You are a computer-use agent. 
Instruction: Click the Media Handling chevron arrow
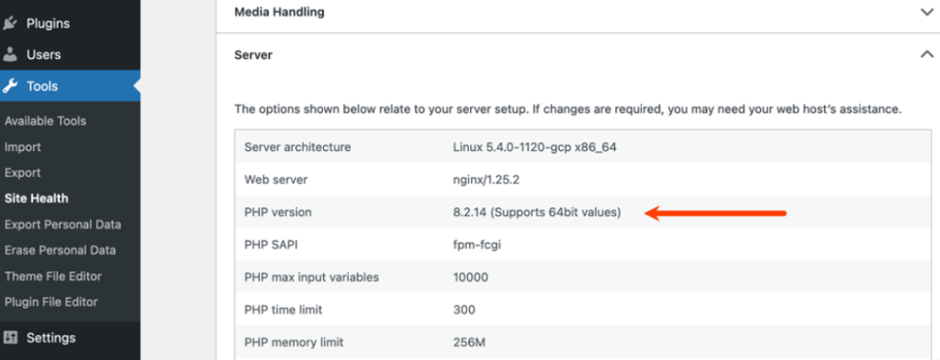(x=927, y=11)
